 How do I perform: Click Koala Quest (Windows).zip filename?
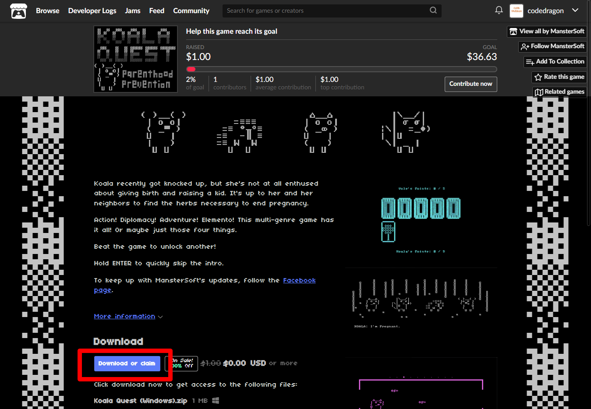pyautogui.click(x=140, y=401)
